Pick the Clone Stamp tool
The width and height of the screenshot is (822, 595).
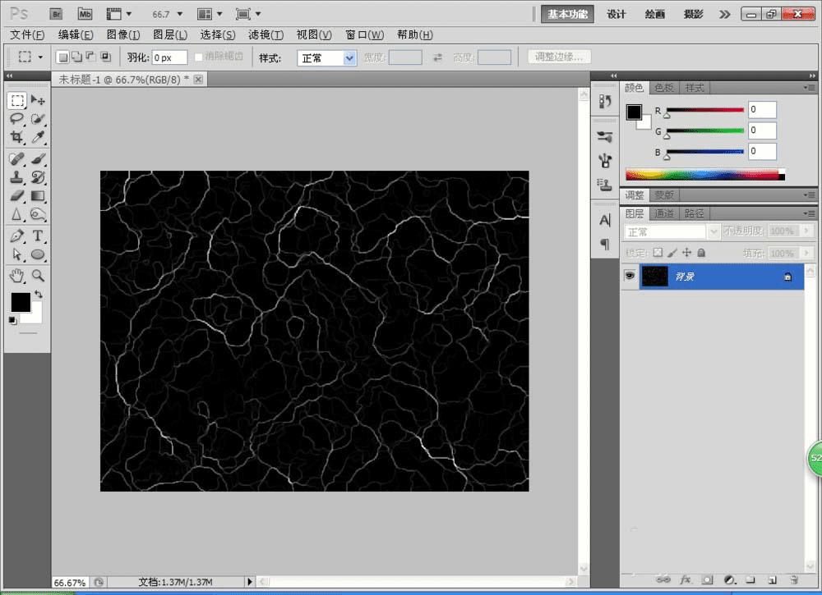click(16, 176)
